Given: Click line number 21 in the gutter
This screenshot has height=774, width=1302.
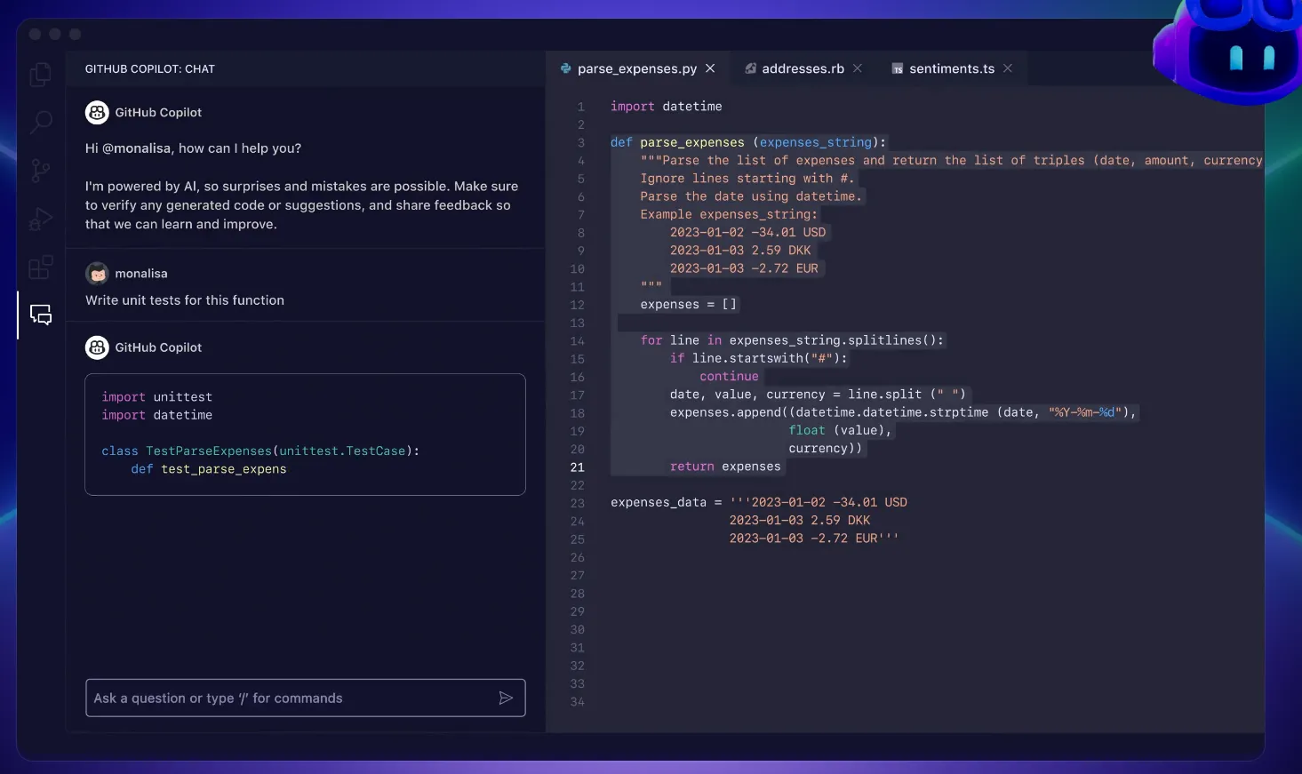Looking at the screenshot, I should coord(578,467).
